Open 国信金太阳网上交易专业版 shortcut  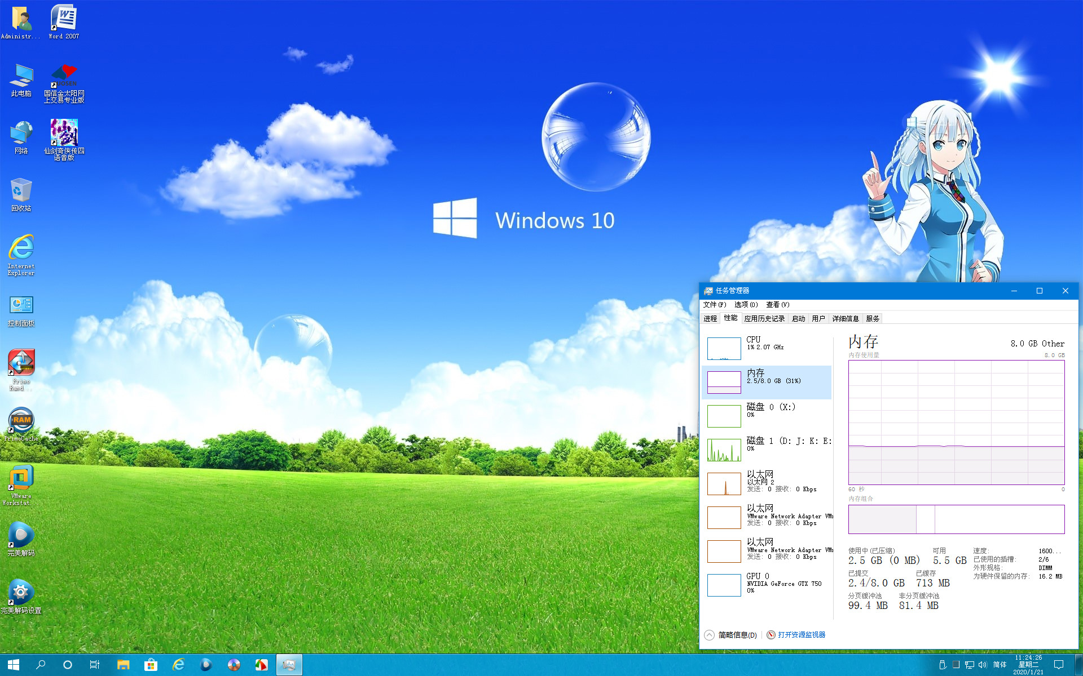point(64,83)
